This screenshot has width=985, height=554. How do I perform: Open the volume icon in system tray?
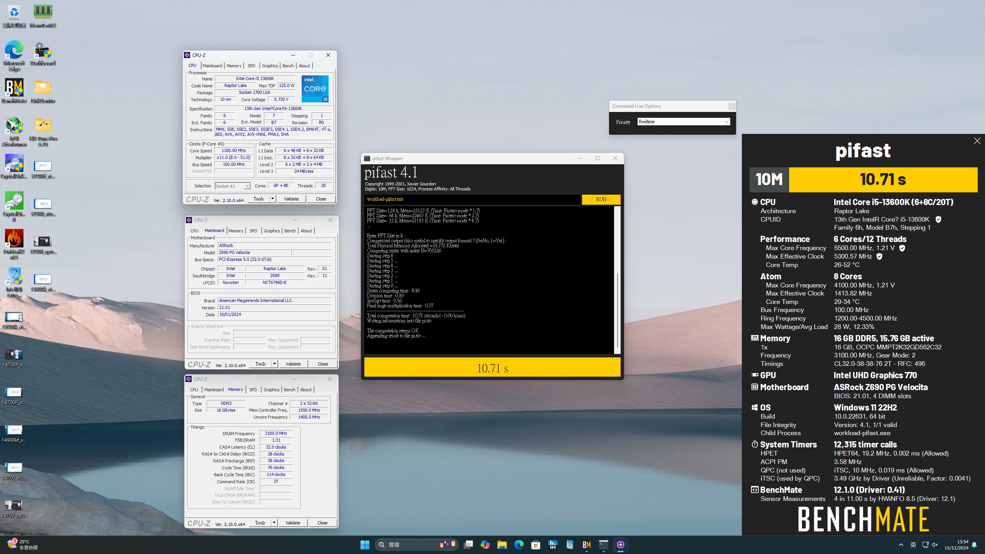pos(935,545)
